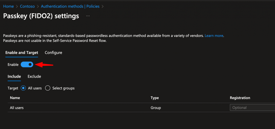Open the ellipsis more options menu
Viewport: 275px width, 129px height.
(x=88, y=16)
